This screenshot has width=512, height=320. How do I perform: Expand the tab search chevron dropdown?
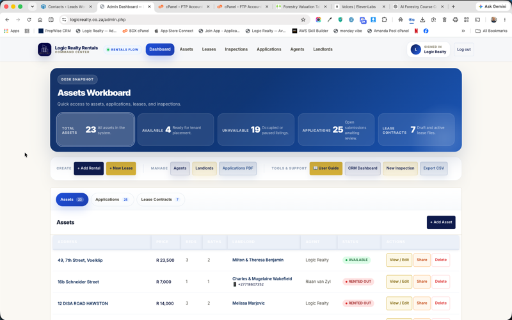click(32, 6)
